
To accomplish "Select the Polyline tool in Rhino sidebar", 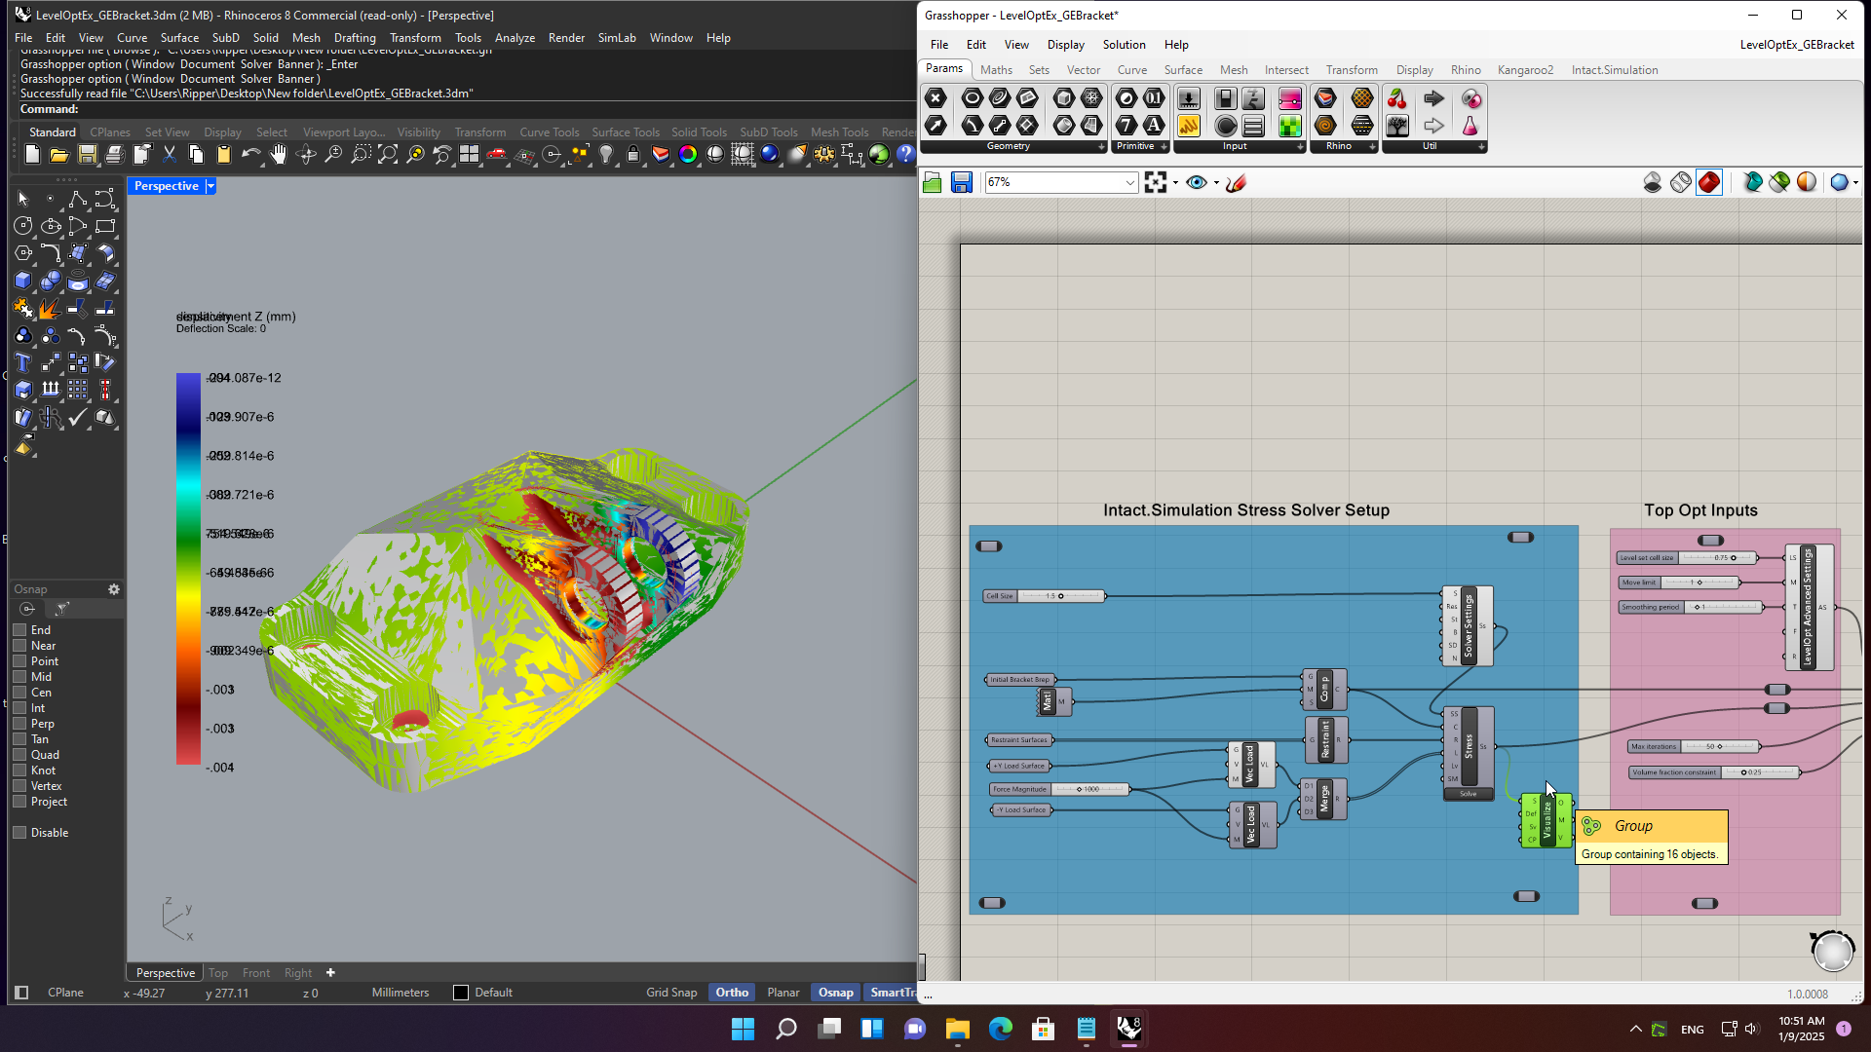I will (78, 199).
